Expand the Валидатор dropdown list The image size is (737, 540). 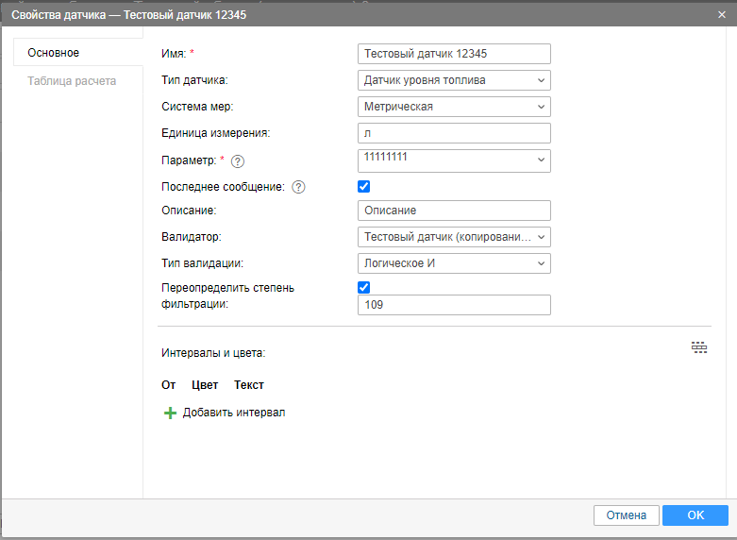[454, 237]
